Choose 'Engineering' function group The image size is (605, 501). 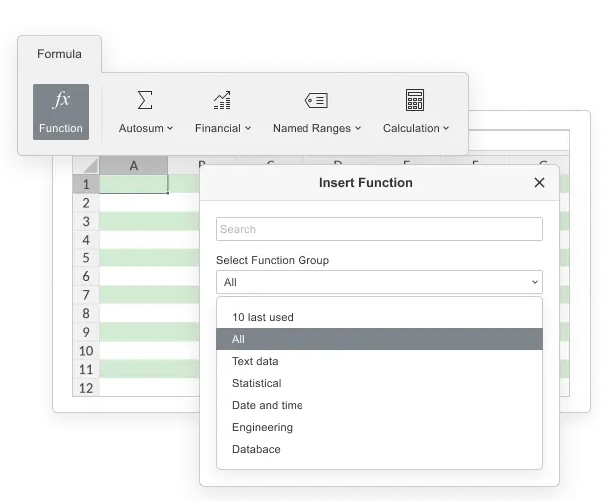click(262, 427)
